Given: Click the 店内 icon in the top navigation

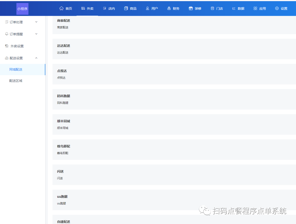Looking at the screenshot, I should click(x=105, y=8).
